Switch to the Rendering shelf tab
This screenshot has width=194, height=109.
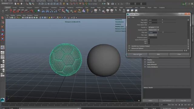(70, 8)
